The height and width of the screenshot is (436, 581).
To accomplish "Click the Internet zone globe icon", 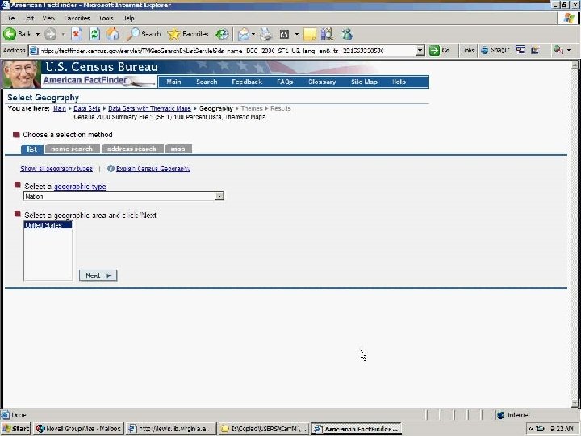I will click(x=500, y=415).
